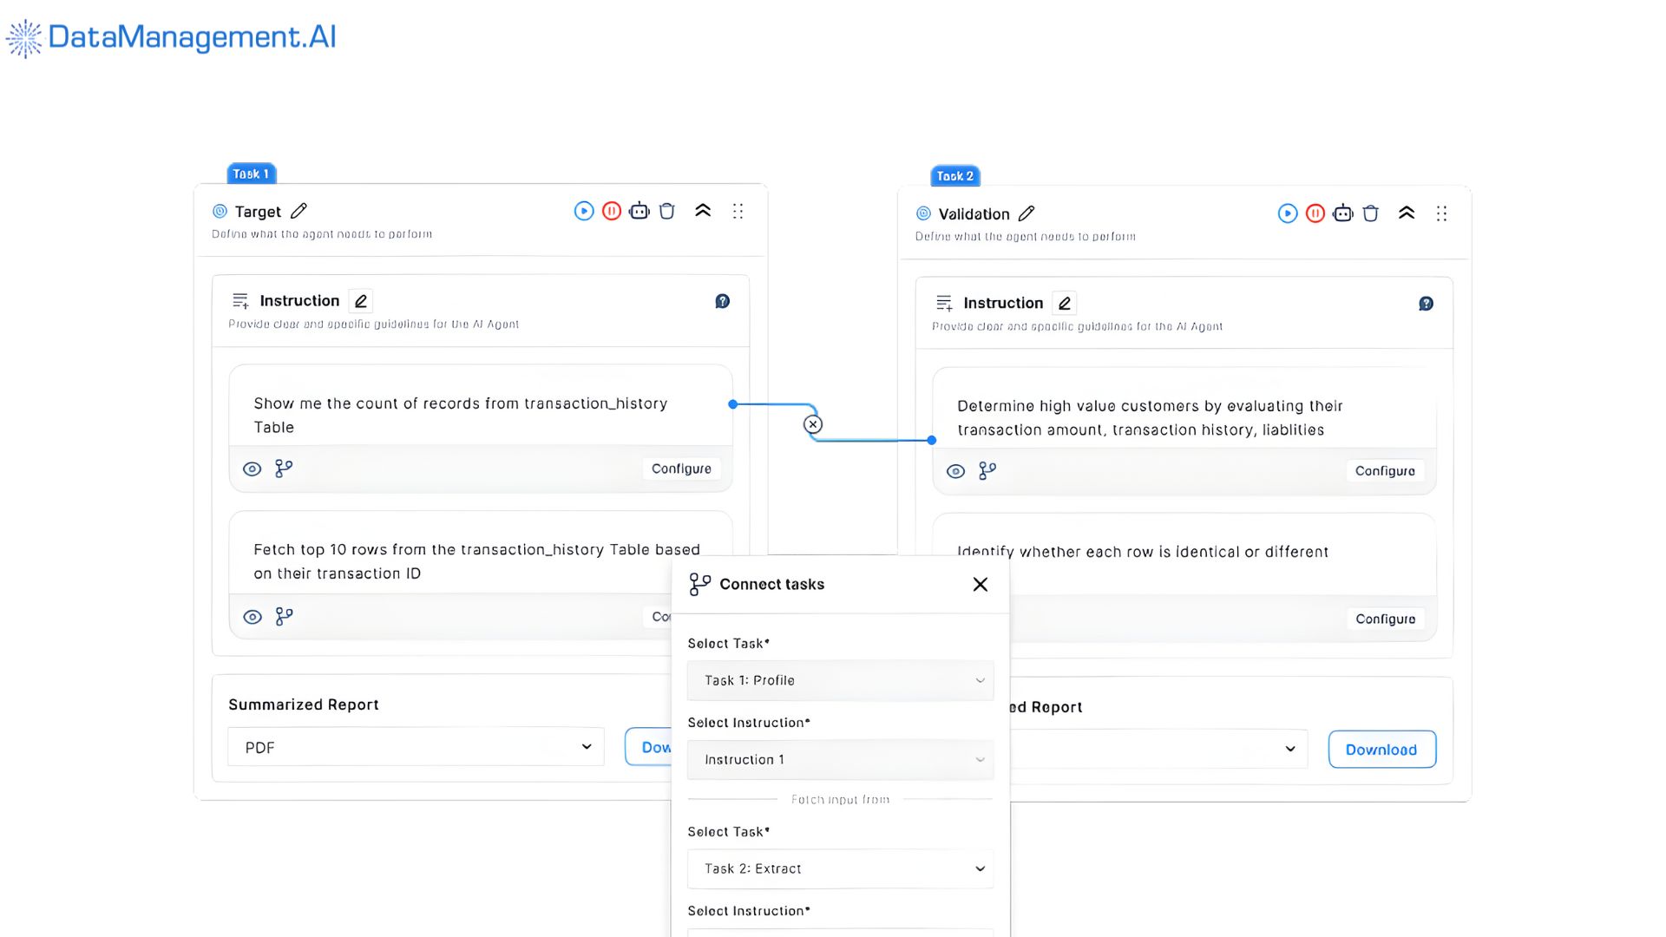This screenshot has width=1666, height=937.
Task: Click the connect-tasks branch icon under first instruction
Action: [x=282, y=468]
